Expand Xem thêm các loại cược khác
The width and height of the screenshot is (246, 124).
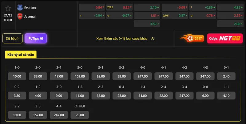coord(122,39)
